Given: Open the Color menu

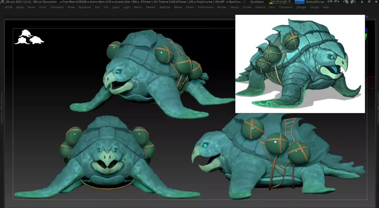Looking at the screenshot, I should point(43,7).
